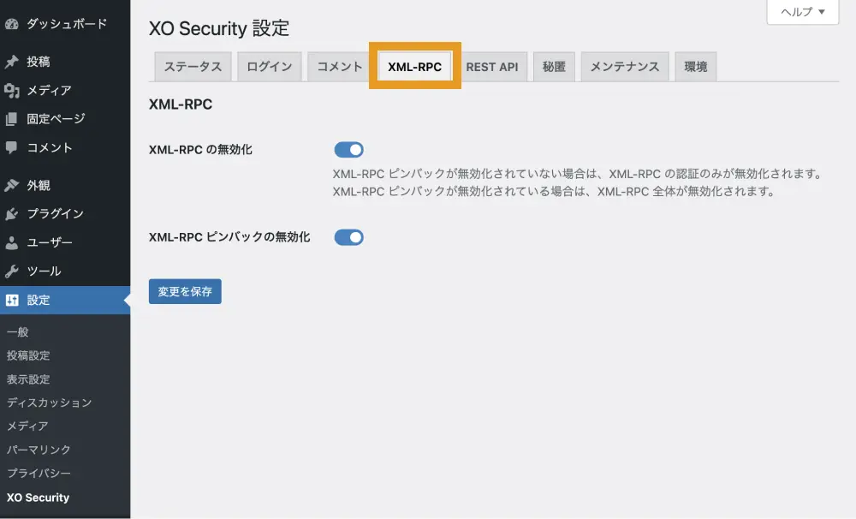
Task: Go to ディスカッション settings submenu
Action: [x=49, y=403]
